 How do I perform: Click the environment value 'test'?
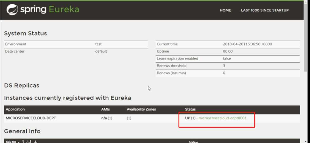98,44
